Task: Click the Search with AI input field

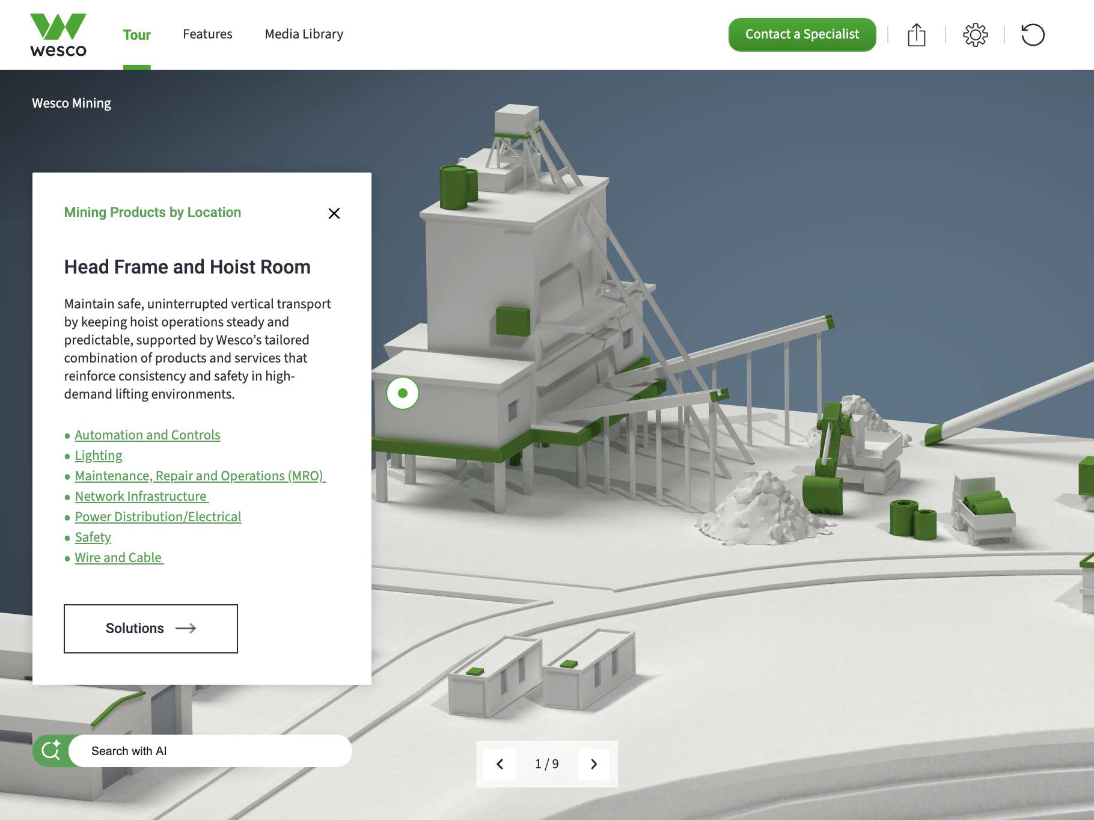Action: [x=210, y=751]
